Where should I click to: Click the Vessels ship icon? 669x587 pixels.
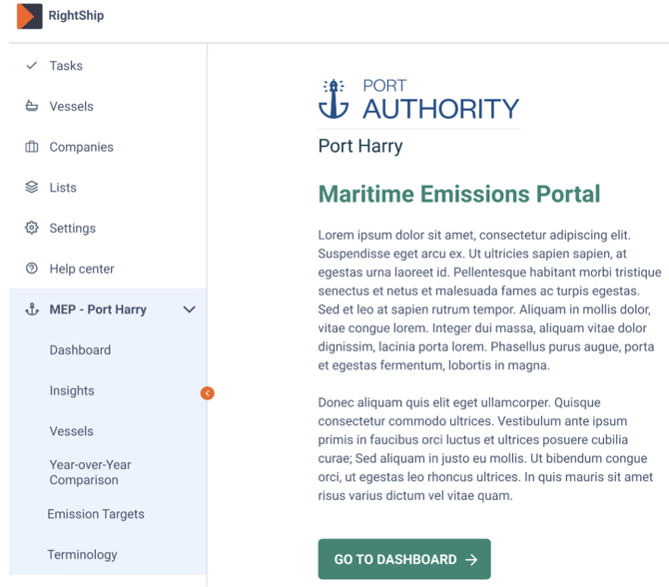(32, 106)
